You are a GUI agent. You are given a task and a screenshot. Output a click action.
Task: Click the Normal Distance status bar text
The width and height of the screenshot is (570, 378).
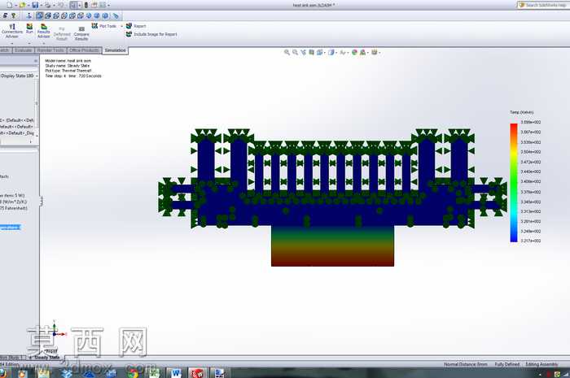click(466, 364)
